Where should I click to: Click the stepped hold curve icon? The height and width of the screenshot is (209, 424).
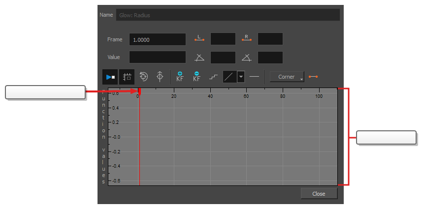(x=213, y=77)
